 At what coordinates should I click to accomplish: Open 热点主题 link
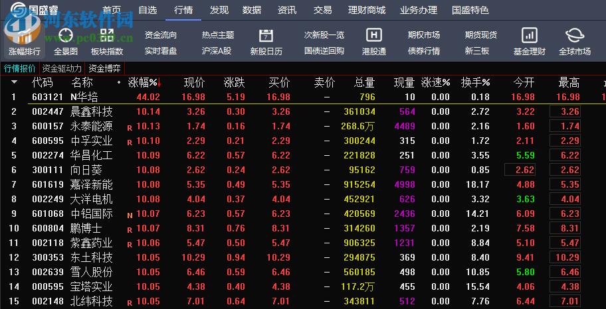pos(218,35)
